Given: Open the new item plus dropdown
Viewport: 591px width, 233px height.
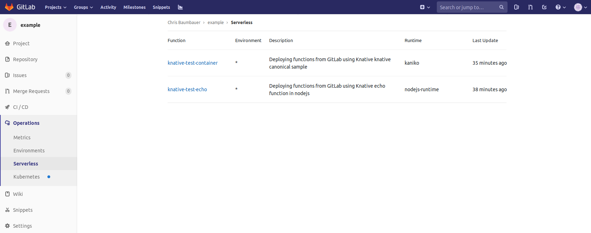Looking at the screenshot, I should (x=425, y=7).
